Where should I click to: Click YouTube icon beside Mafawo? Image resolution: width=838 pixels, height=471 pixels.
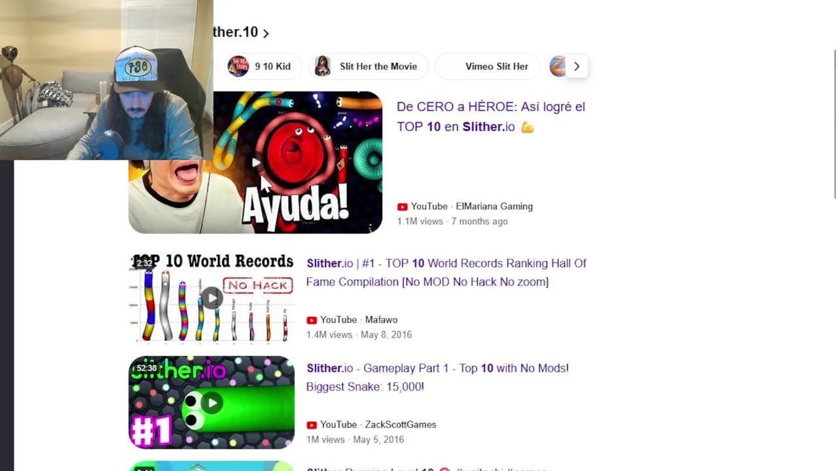(x=312, y=320)
